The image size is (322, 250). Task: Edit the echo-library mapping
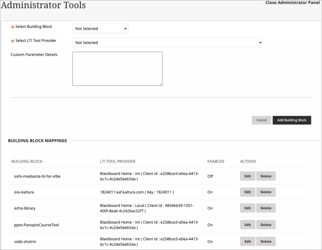(x=247, y=208)
